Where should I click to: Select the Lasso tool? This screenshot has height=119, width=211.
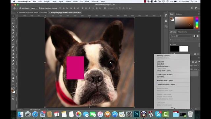click(13, 23)
